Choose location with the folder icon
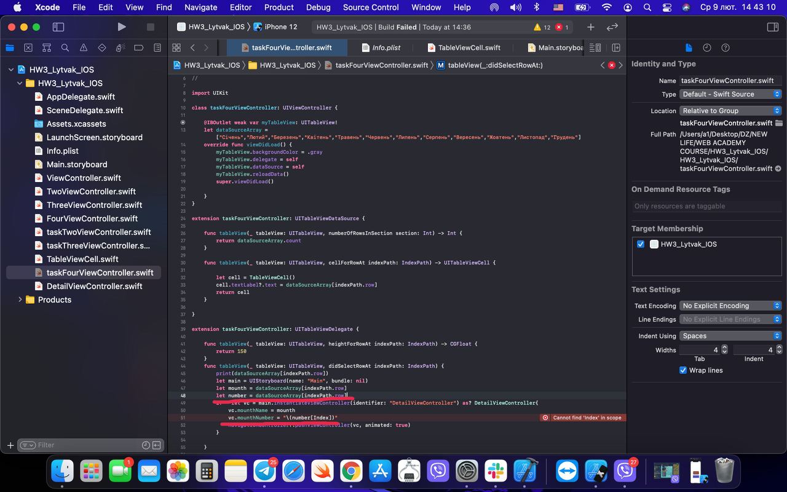The width and height of the screenshot is (787, 492). tap(778, 123)
